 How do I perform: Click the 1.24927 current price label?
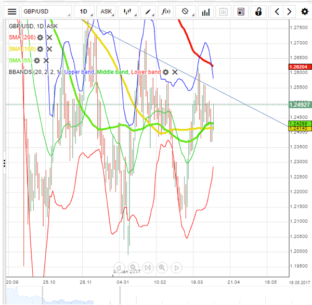coord(299,105)
